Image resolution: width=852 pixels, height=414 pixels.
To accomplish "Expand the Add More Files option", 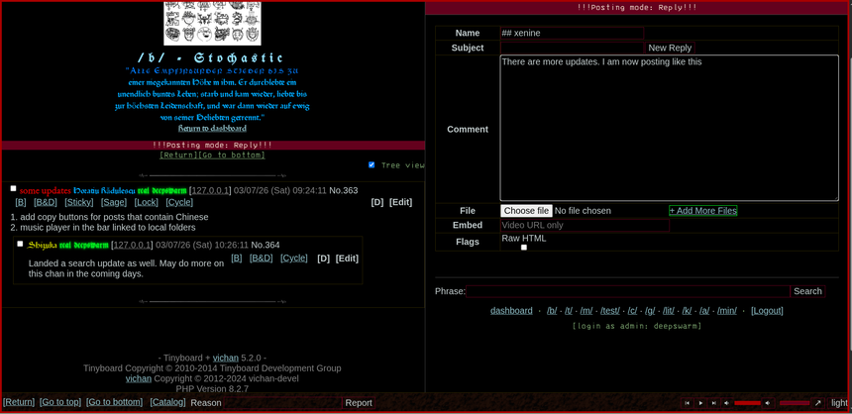I will click(702, 211).
